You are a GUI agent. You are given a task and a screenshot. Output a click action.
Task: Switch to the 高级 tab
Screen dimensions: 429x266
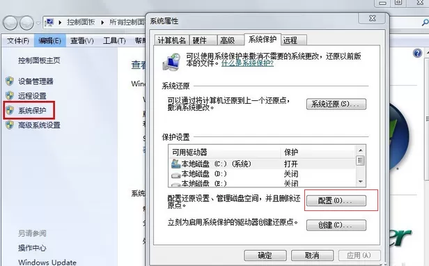pos(231,40)
